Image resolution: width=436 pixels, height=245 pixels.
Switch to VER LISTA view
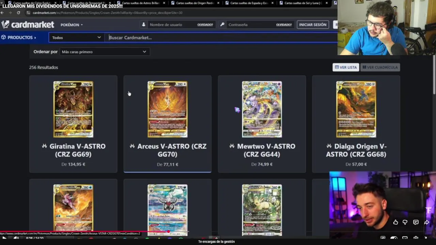point(346,67)
